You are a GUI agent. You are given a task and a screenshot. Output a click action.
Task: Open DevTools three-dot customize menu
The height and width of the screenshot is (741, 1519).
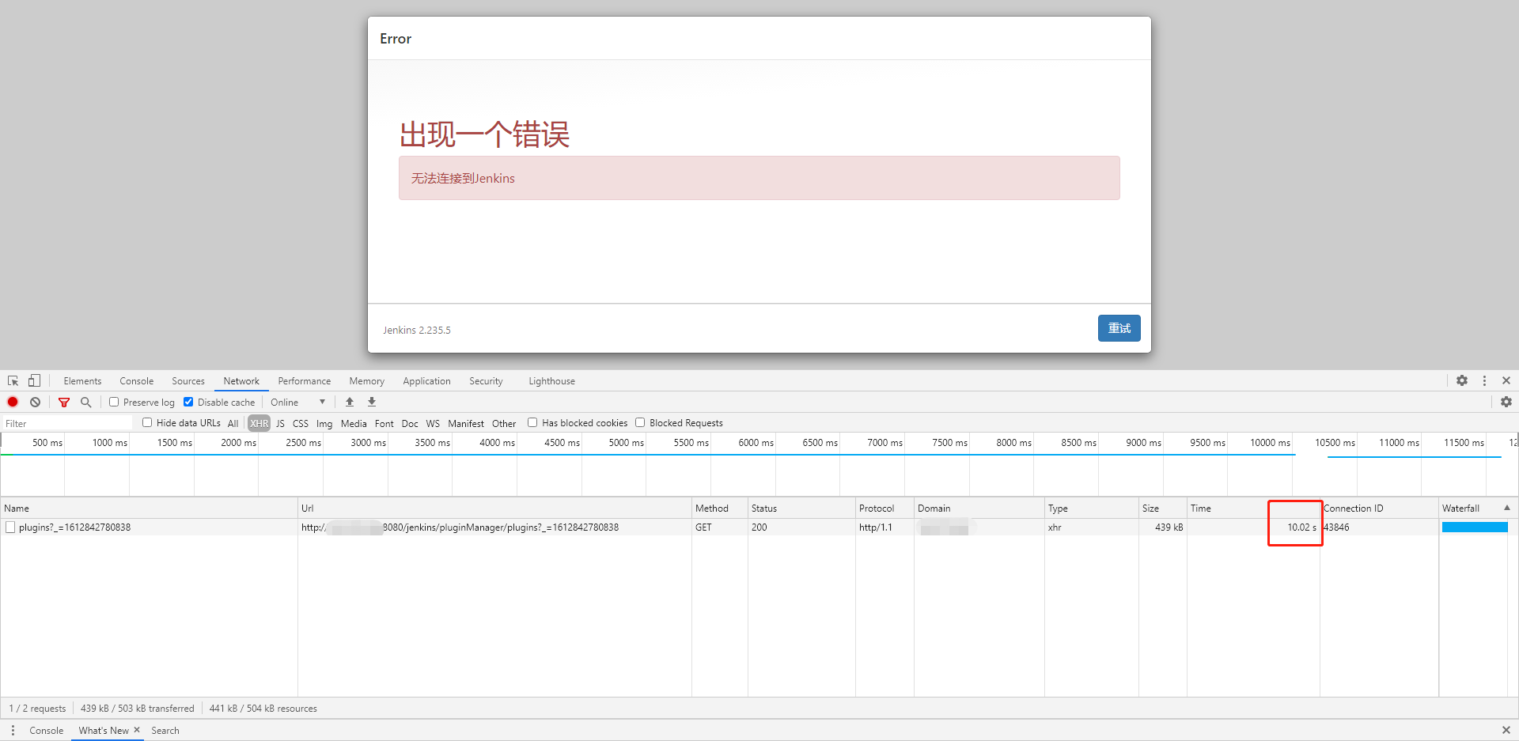[1484, 380]
